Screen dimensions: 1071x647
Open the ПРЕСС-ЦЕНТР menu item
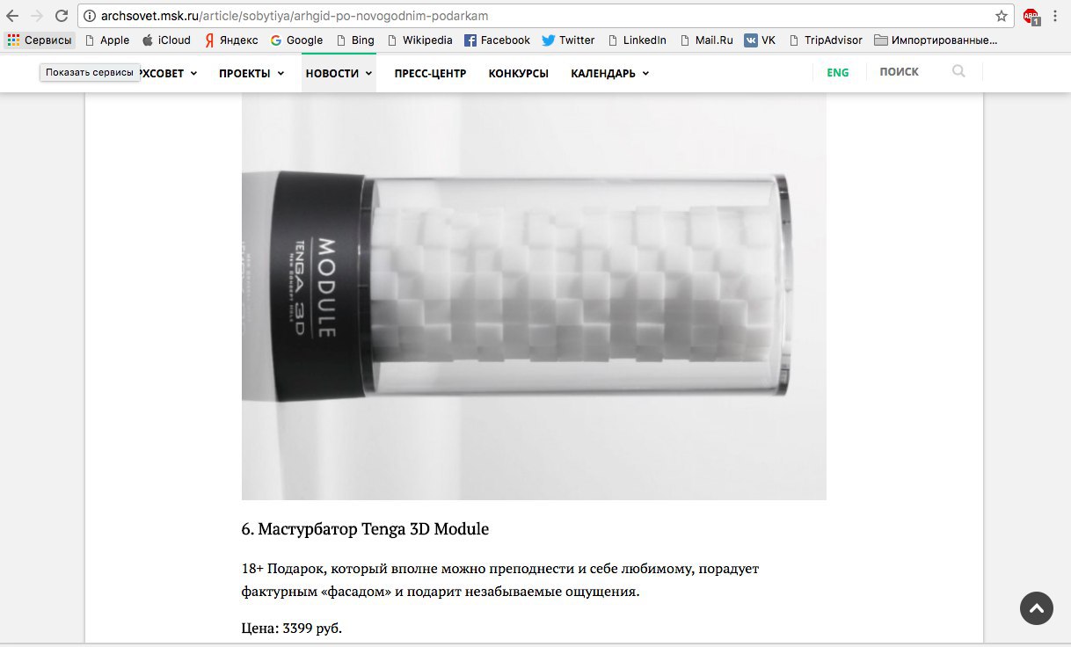pyautogui.click(x=430, y=73)
